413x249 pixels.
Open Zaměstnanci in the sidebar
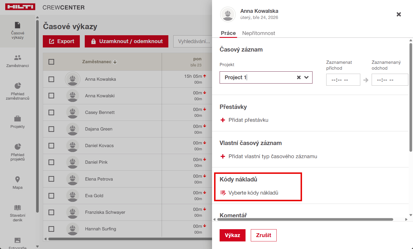pos(17,61)
